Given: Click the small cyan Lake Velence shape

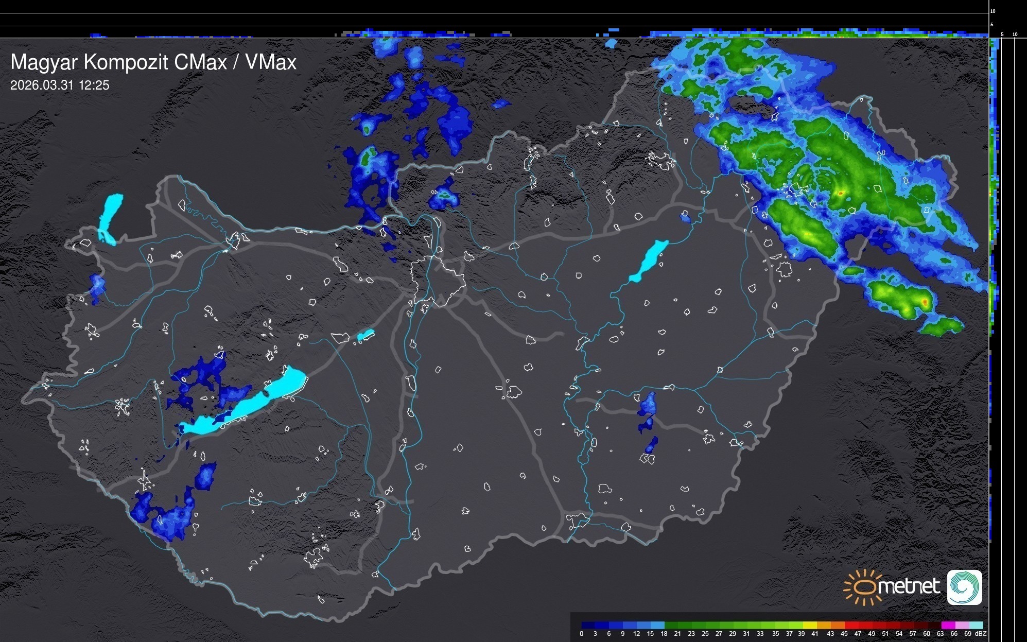Looking at the screenshot, I should [365, 335].
